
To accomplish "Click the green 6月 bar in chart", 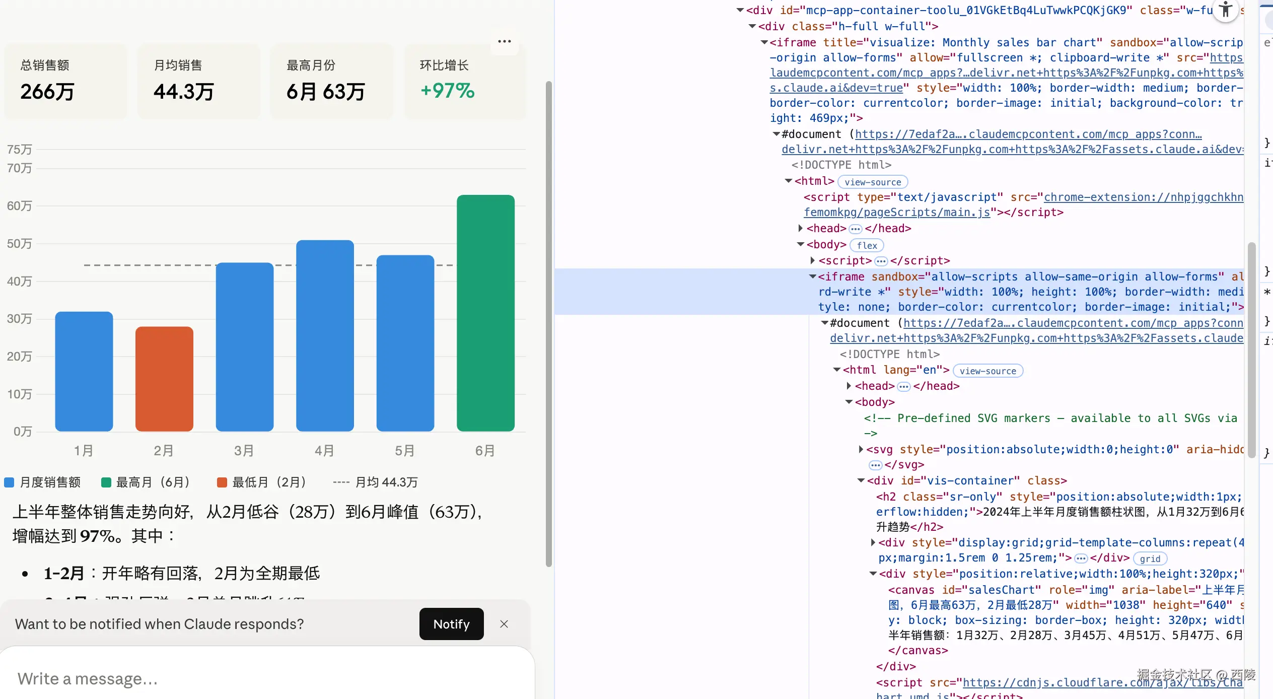I will coord(485,312).
